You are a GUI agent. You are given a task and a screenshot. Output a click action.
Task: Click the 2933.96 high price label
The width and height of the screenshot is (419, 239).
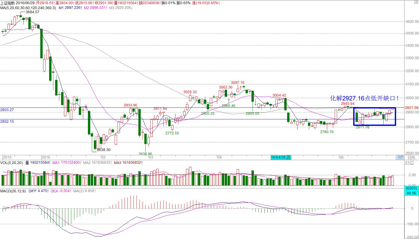pos(131,105)
